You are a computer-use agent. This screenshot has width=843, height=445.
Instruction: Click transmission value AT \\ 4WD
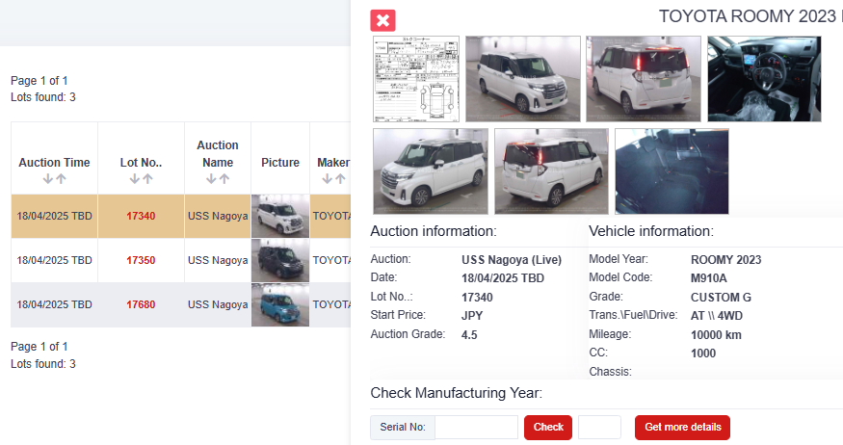tap(717, 316)
